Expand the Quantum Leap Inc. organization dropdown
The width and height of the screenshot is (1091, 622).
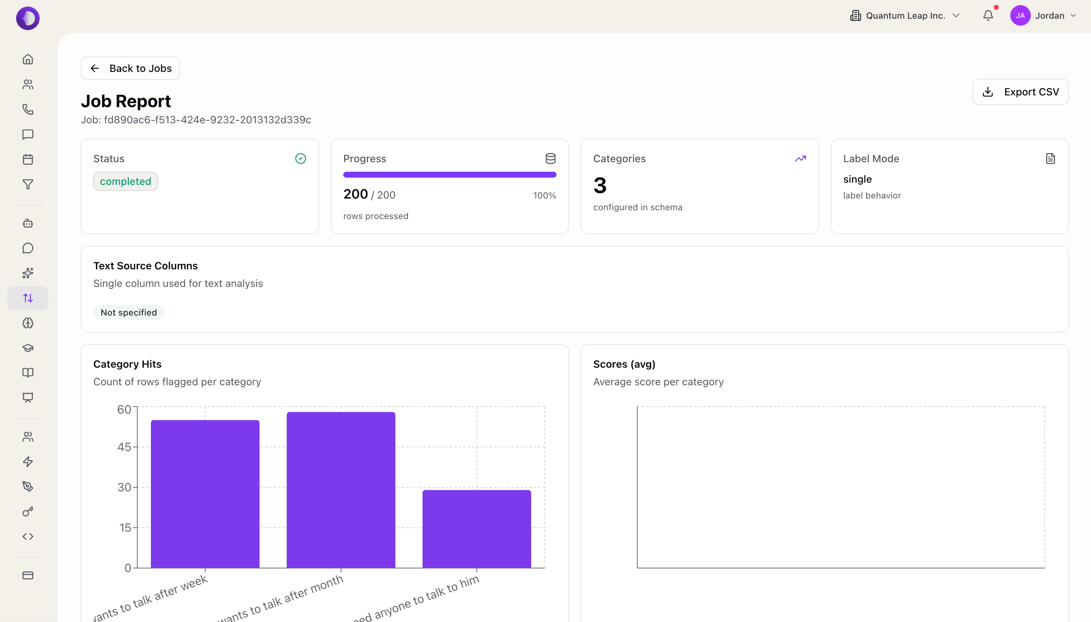click(x=905, y=15)
